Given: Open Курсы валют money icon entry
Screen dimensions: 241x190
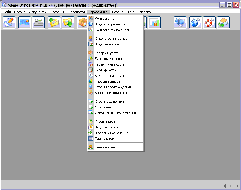Looking at the screenshot, I should click(x=116, y=121).
